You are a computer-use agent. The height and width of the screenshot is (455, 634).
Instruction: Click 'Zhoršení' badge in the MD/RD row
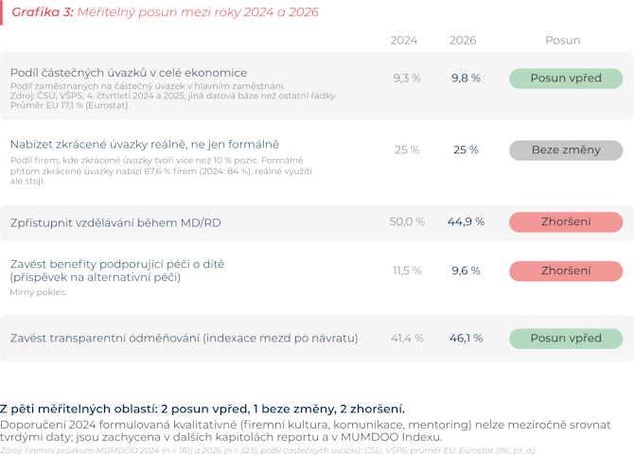tap(566, 222)
